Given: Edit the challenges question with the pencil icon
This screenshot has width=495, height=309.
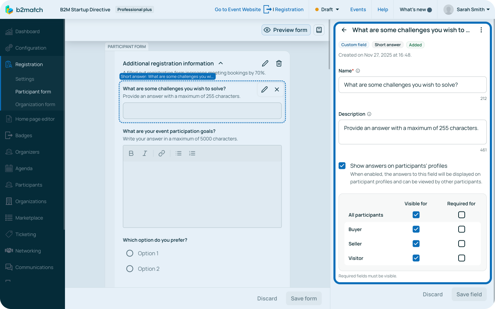Looking at the screenshot, I should [x=264, y=89].
